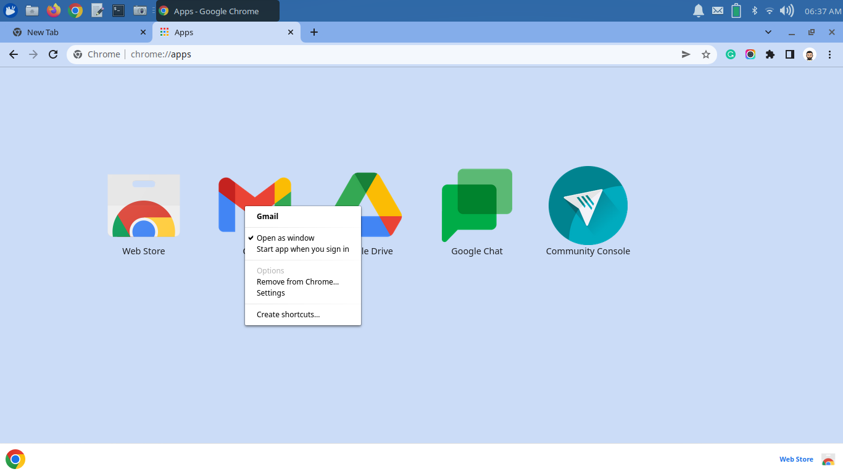The image size is (843, 474).
Task: Launch the Google Chat app icon
Action: point(477,206)
